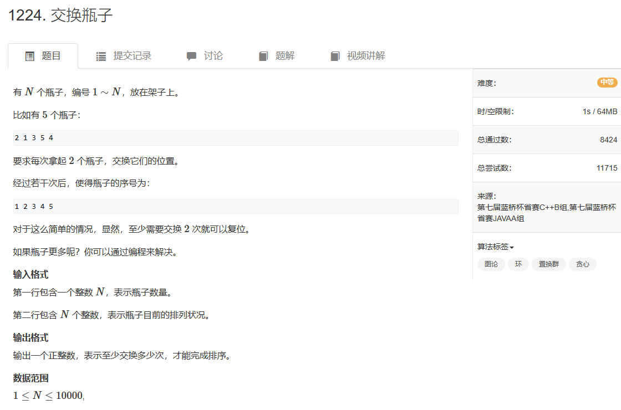Click the title 1224. 交换瓶子
The image size is (621, 410).
[x=60, y=16]
